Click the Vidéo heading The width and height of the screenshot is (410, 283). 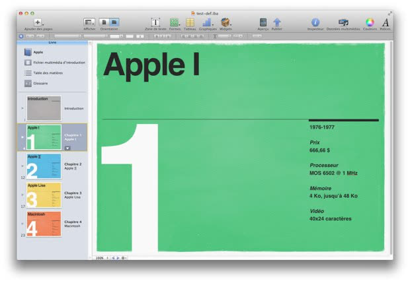click(317, 211)
